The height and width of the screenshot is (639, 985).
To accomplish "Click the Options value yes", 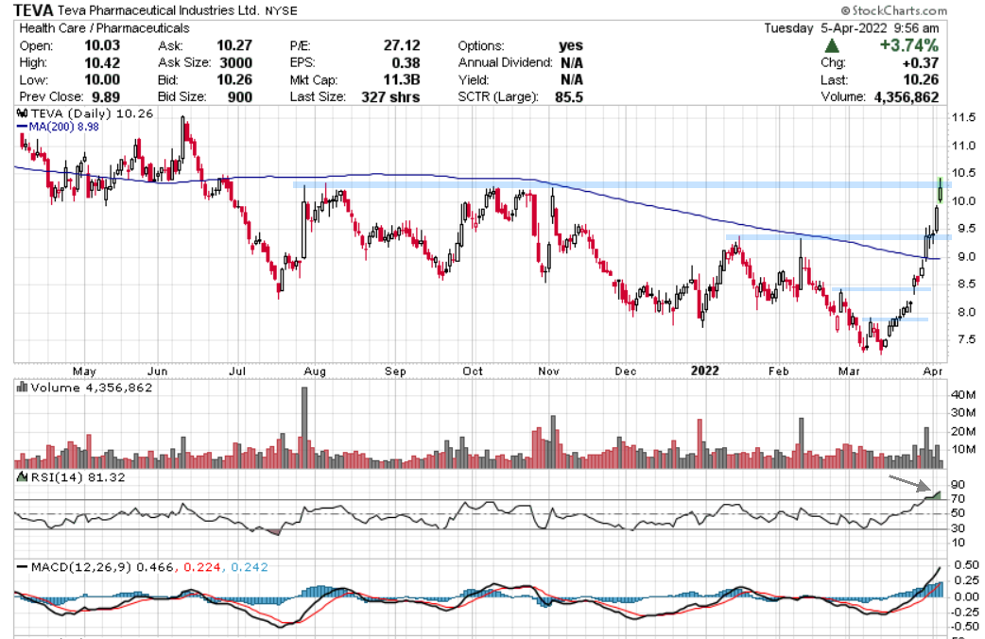I will click(571, 46).
